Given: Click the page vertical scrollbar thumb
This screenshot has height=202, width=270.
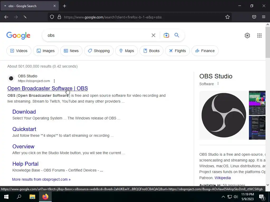Looking at the screenshot, I should [x=268, y=42].
